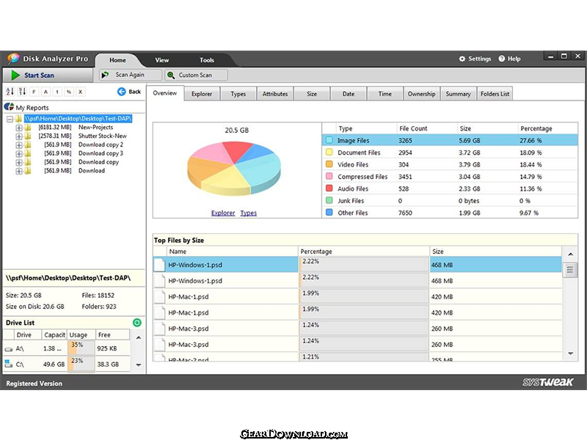
Task: Click the Help question mark icon
Action: 502,59
